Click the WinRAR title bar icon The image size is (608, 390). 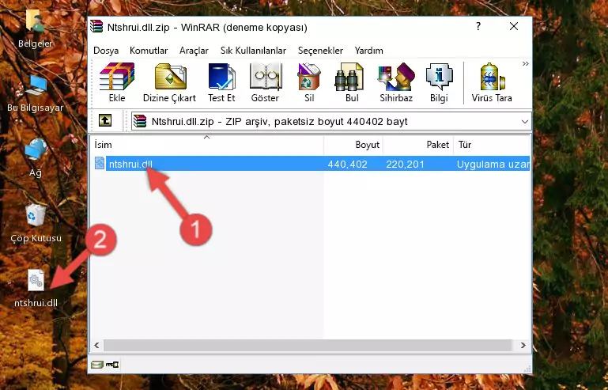[96, 26]
